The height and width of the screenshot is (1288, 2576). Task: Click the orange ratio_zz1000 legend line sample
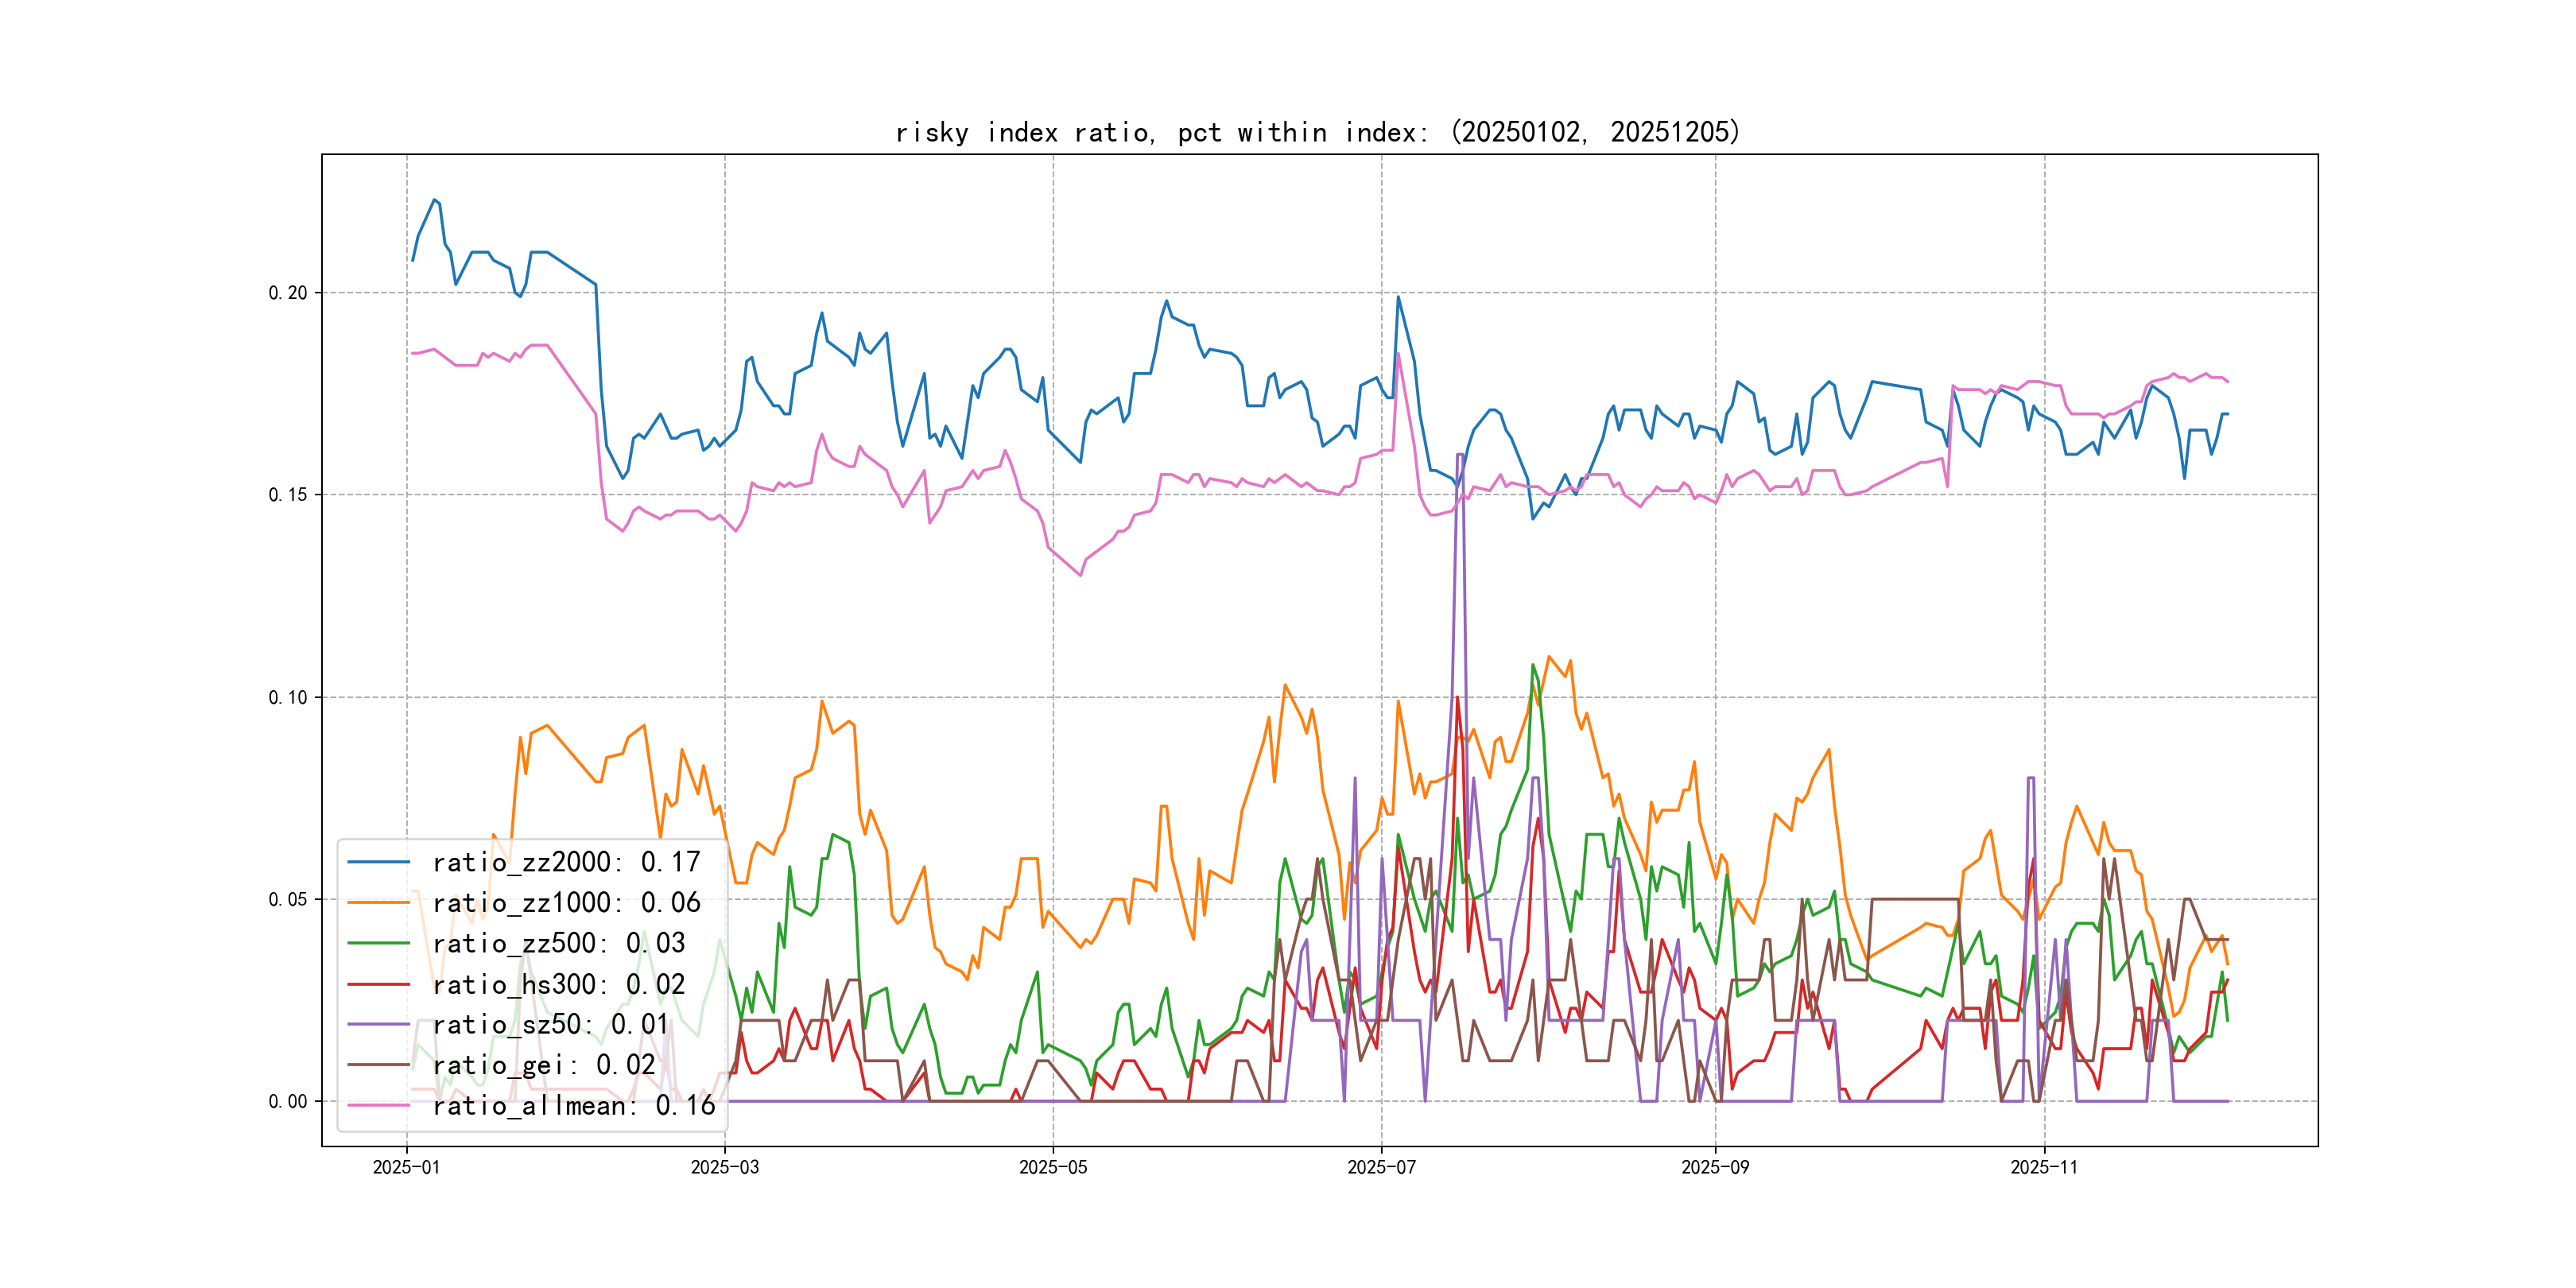pos(378,903)
